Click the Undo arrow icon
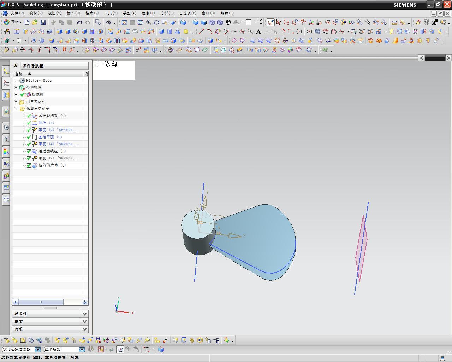 [80, 22]
